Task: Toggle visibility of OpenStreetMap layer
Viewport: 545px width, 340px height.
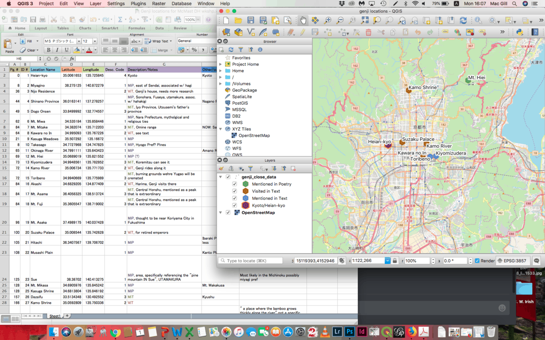Action: pyautogui.click(x=228, y=213)
